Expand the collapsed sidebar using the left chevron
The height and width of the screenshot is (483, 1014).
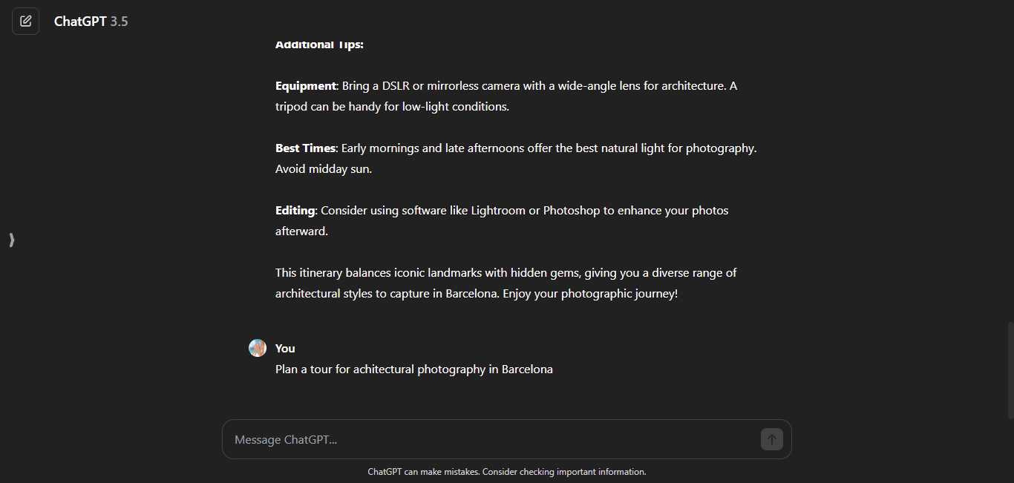point(11,240)
